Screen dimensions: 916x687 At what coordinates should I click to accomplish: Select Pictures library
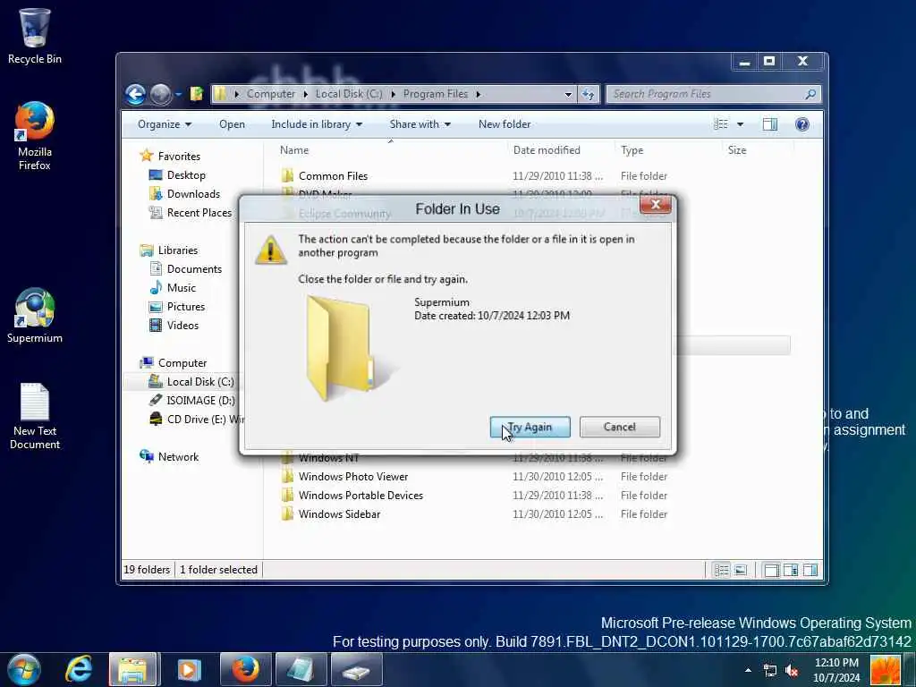point(177,307)
